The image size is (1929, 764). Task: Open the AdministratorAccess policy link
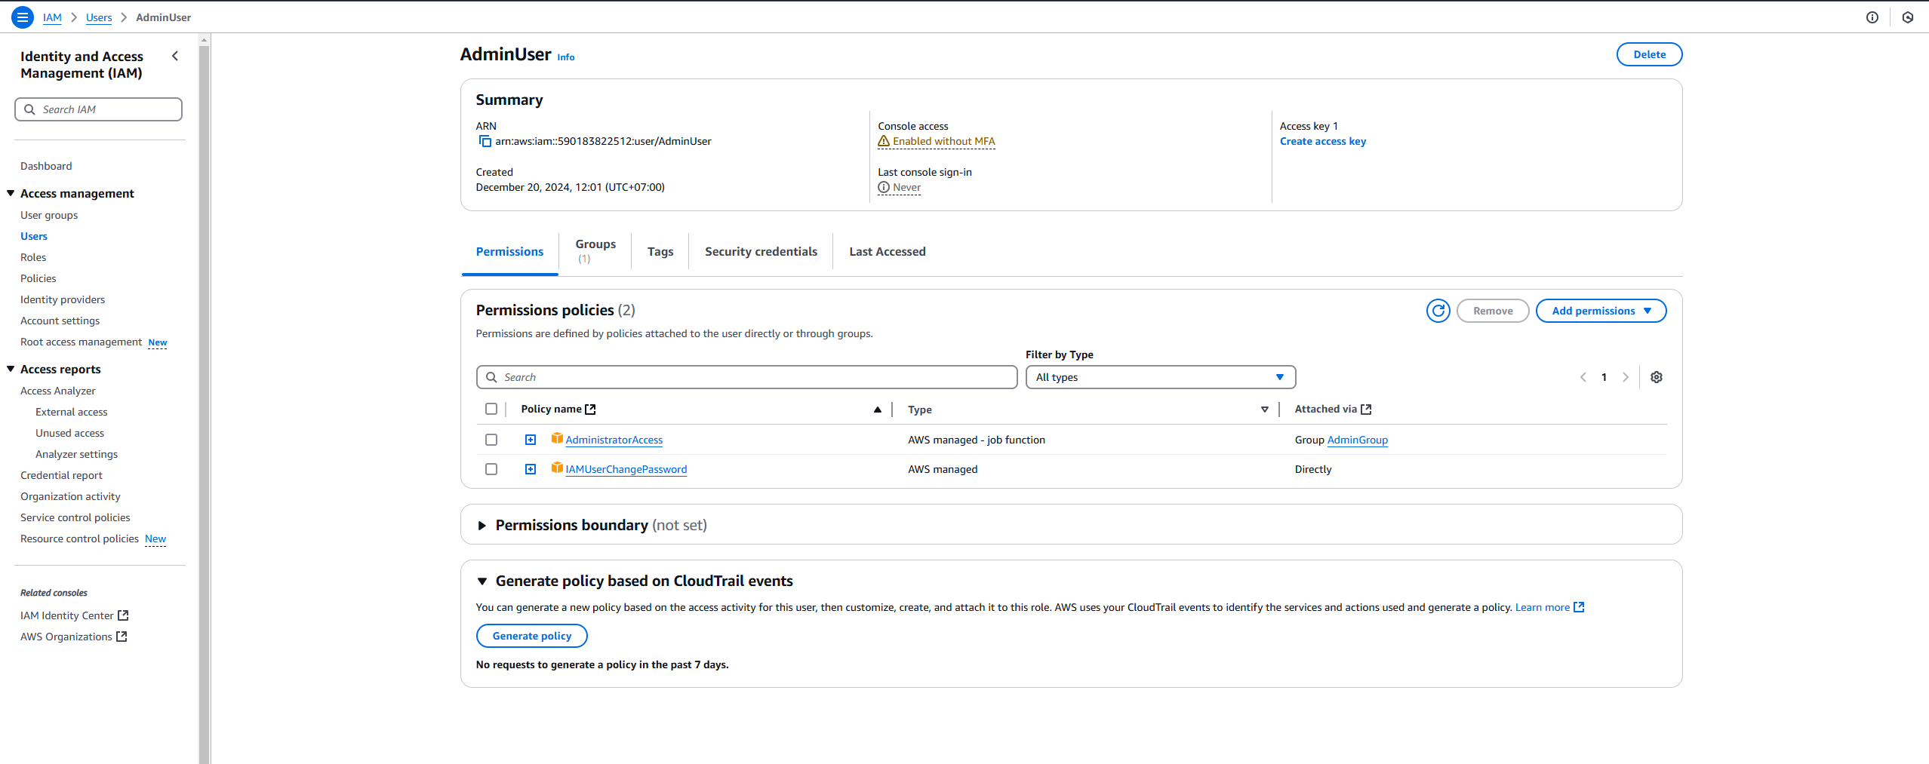[614, 440]
